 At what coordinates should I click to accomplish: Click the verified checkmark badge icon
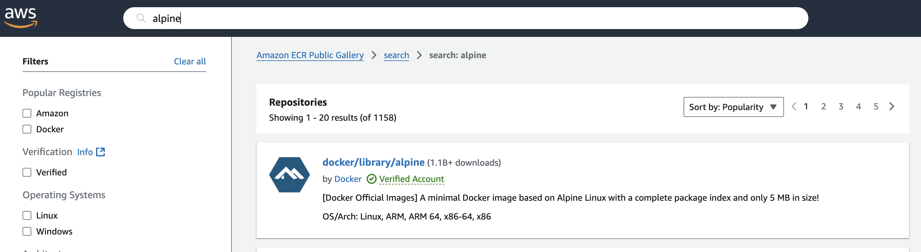[371, 179]
